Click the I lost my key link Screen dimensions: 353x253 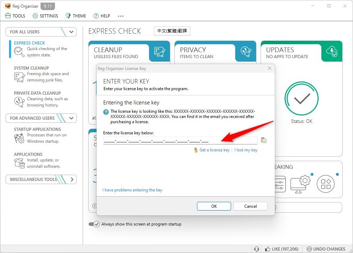[246, 150]
